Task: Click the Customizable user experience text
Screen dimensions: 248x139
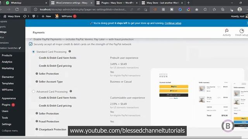Action: [127, 98]
